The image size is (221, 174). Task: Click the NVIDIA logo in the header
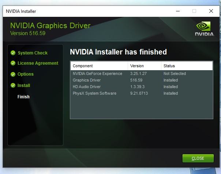click(x=204, y=29)
